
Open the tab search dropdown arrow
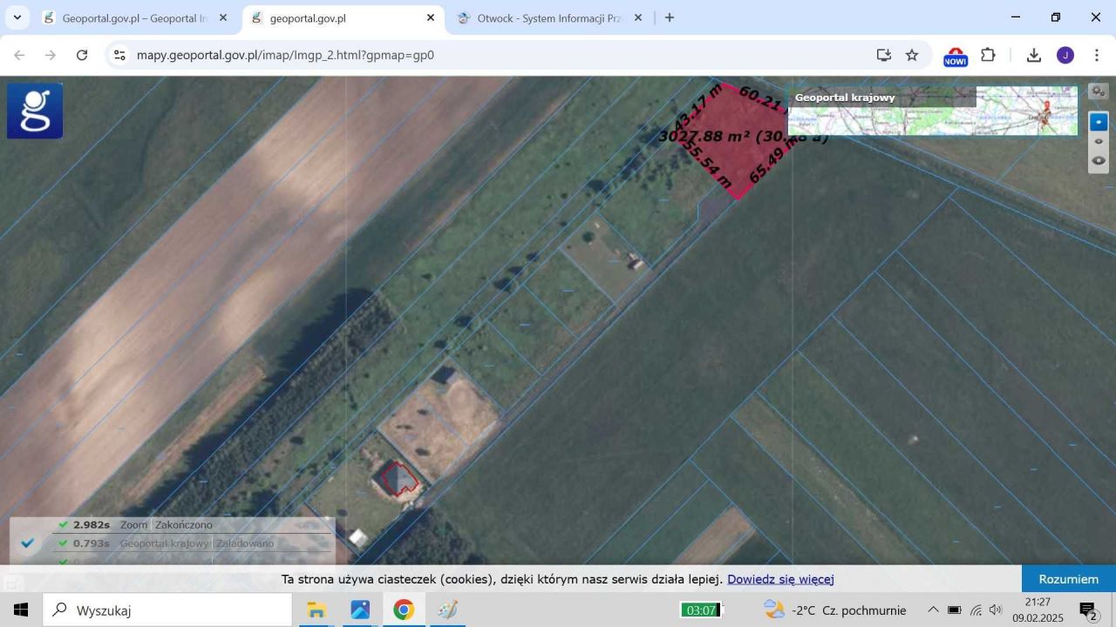[17, 17]
